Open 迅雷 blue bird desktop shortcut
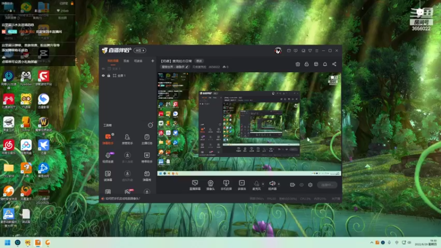 44,148
